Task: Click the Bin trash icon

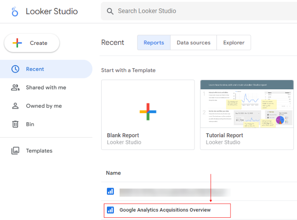Action: point(15,124)
